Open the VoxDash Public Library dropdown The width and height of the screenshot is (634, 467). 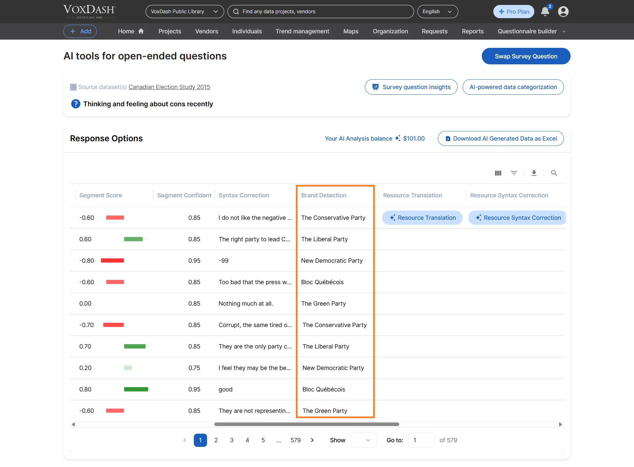[x=185, y=12]
